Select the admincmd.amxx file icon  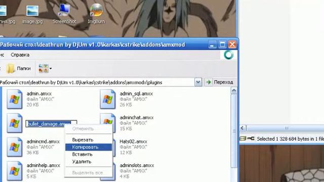[x=15, y=147]
